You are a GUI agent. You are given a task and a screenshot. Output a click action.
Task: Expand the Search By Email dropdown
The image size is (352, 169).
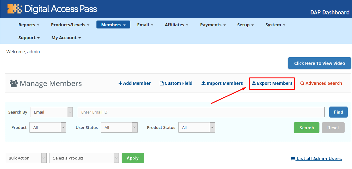click(x=52, y=112)
